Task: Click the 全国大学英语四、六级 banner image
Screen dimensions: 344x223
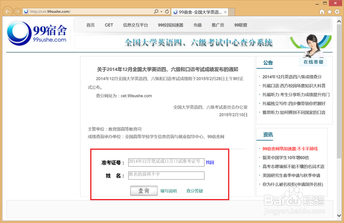Action: tap(203, 42)
